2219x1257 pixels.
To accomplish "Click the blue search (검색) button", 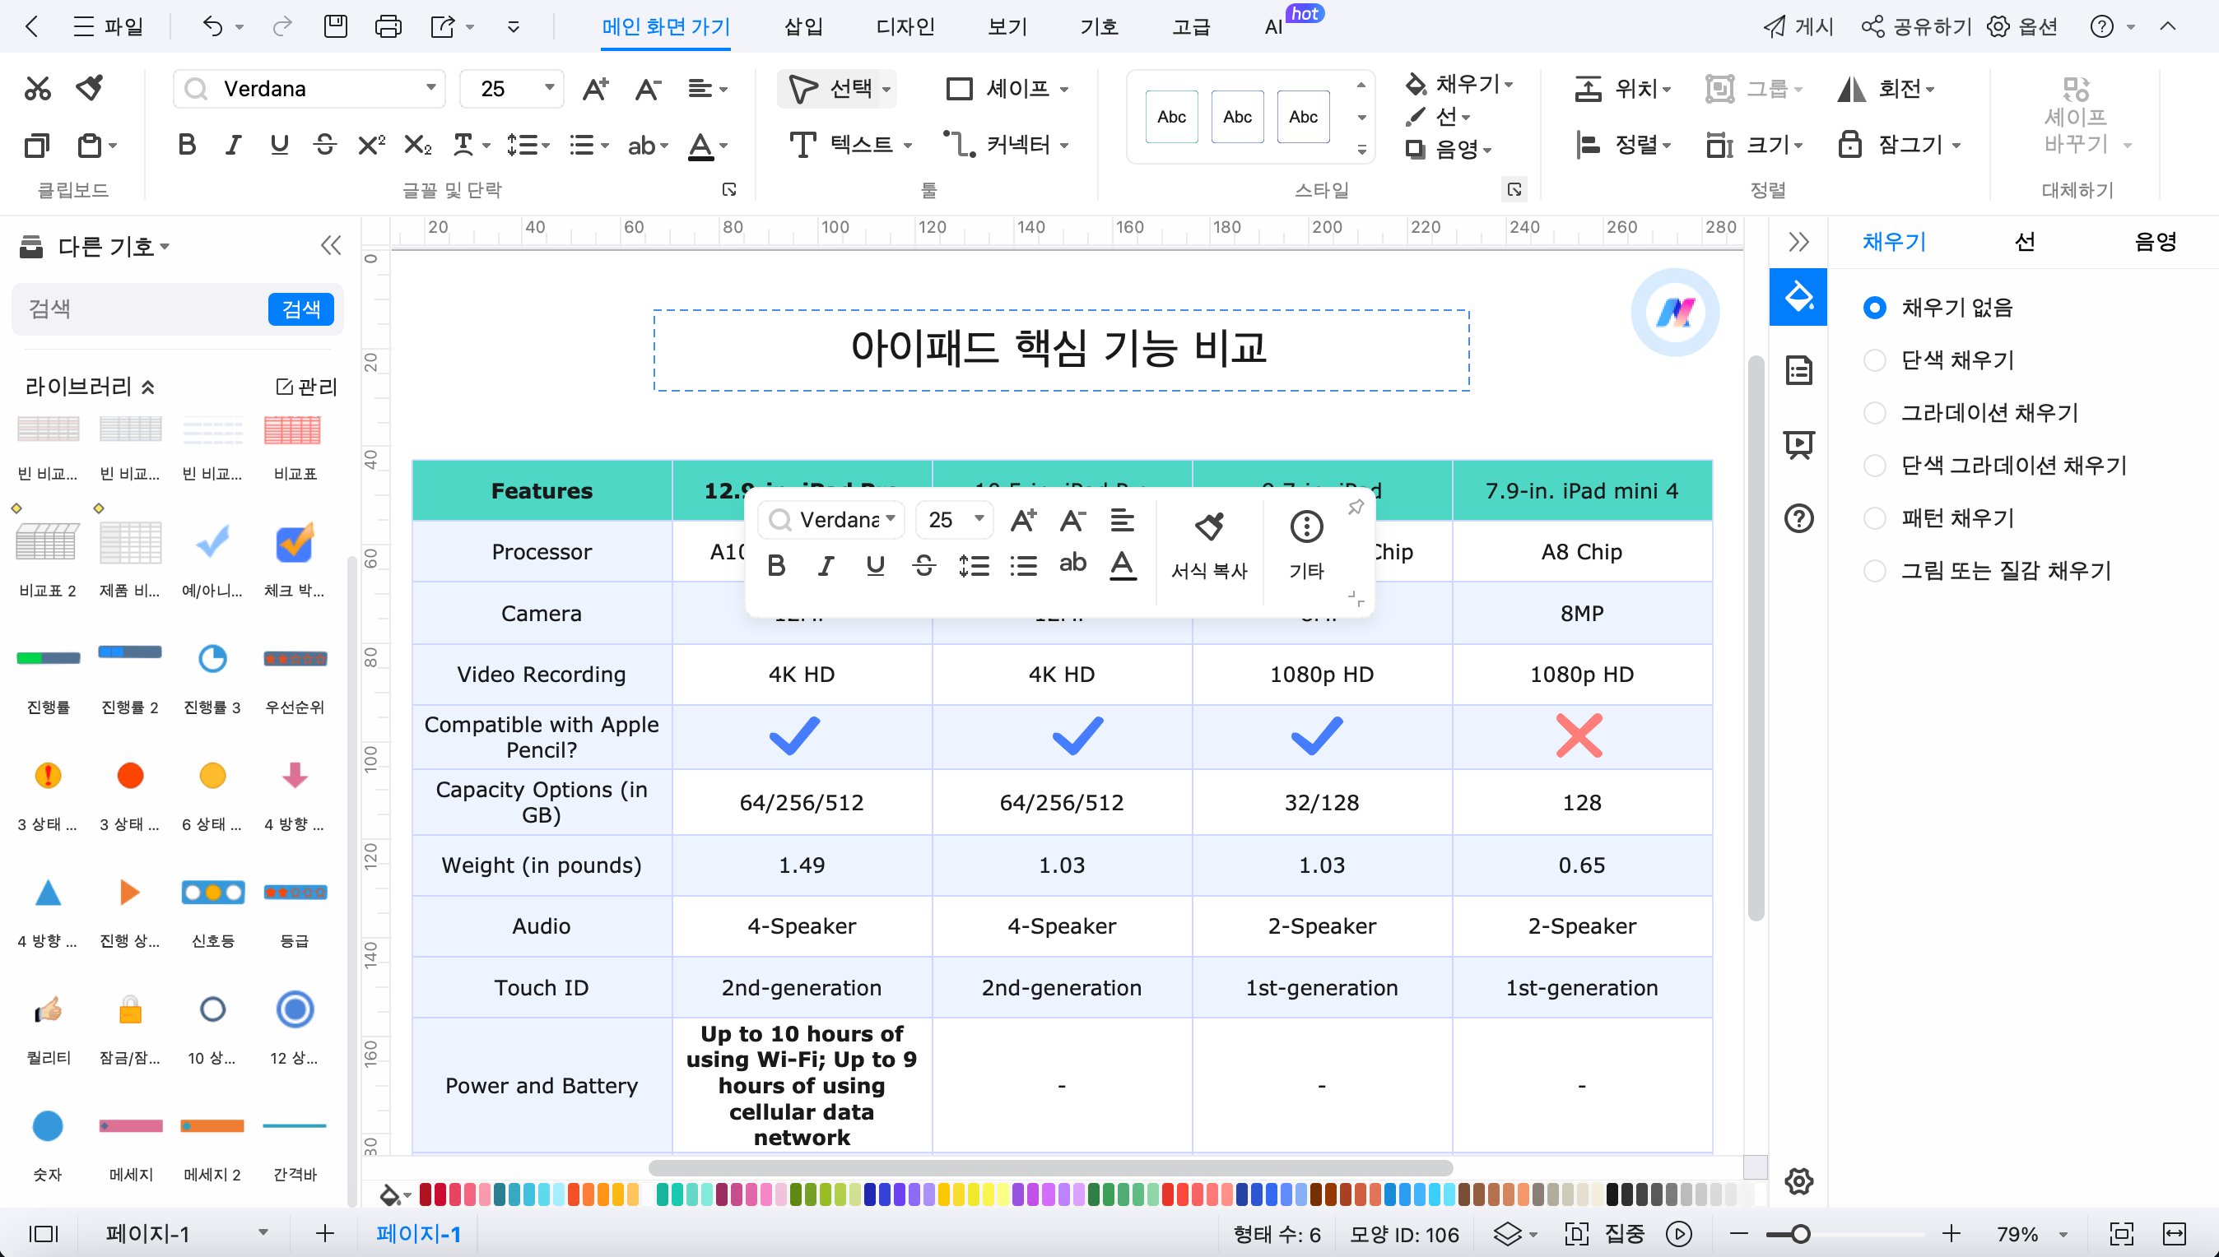I will click(300, 309).
